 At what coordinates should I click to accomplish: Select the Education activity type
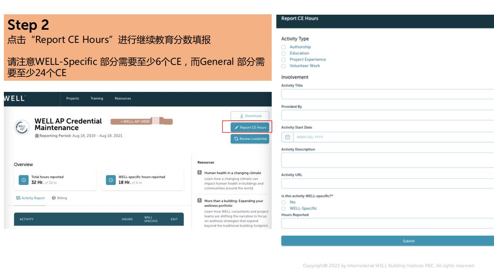click(x=284, y=53)
